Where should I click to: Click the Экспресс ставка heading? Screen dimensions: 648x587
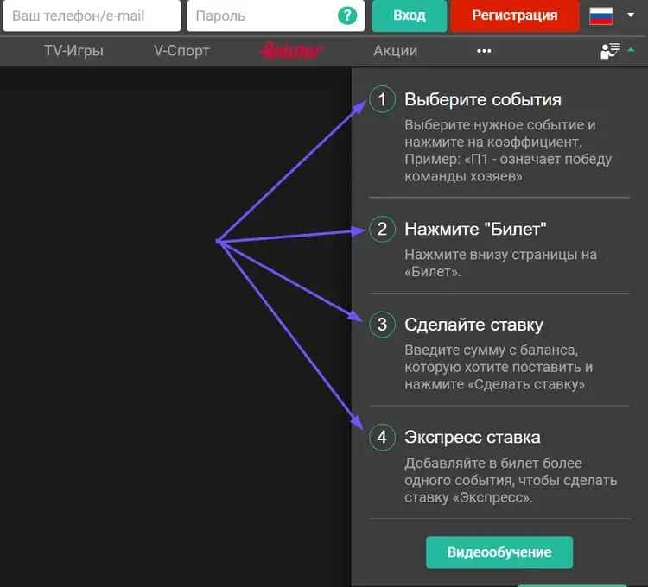coord(473,437)
